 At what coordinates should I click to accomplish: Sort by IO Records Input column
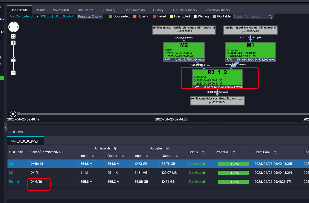(93, 156)
